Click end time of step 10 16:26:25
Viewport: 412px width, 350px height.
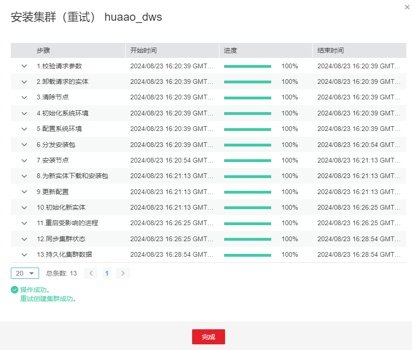pos(359,207)
